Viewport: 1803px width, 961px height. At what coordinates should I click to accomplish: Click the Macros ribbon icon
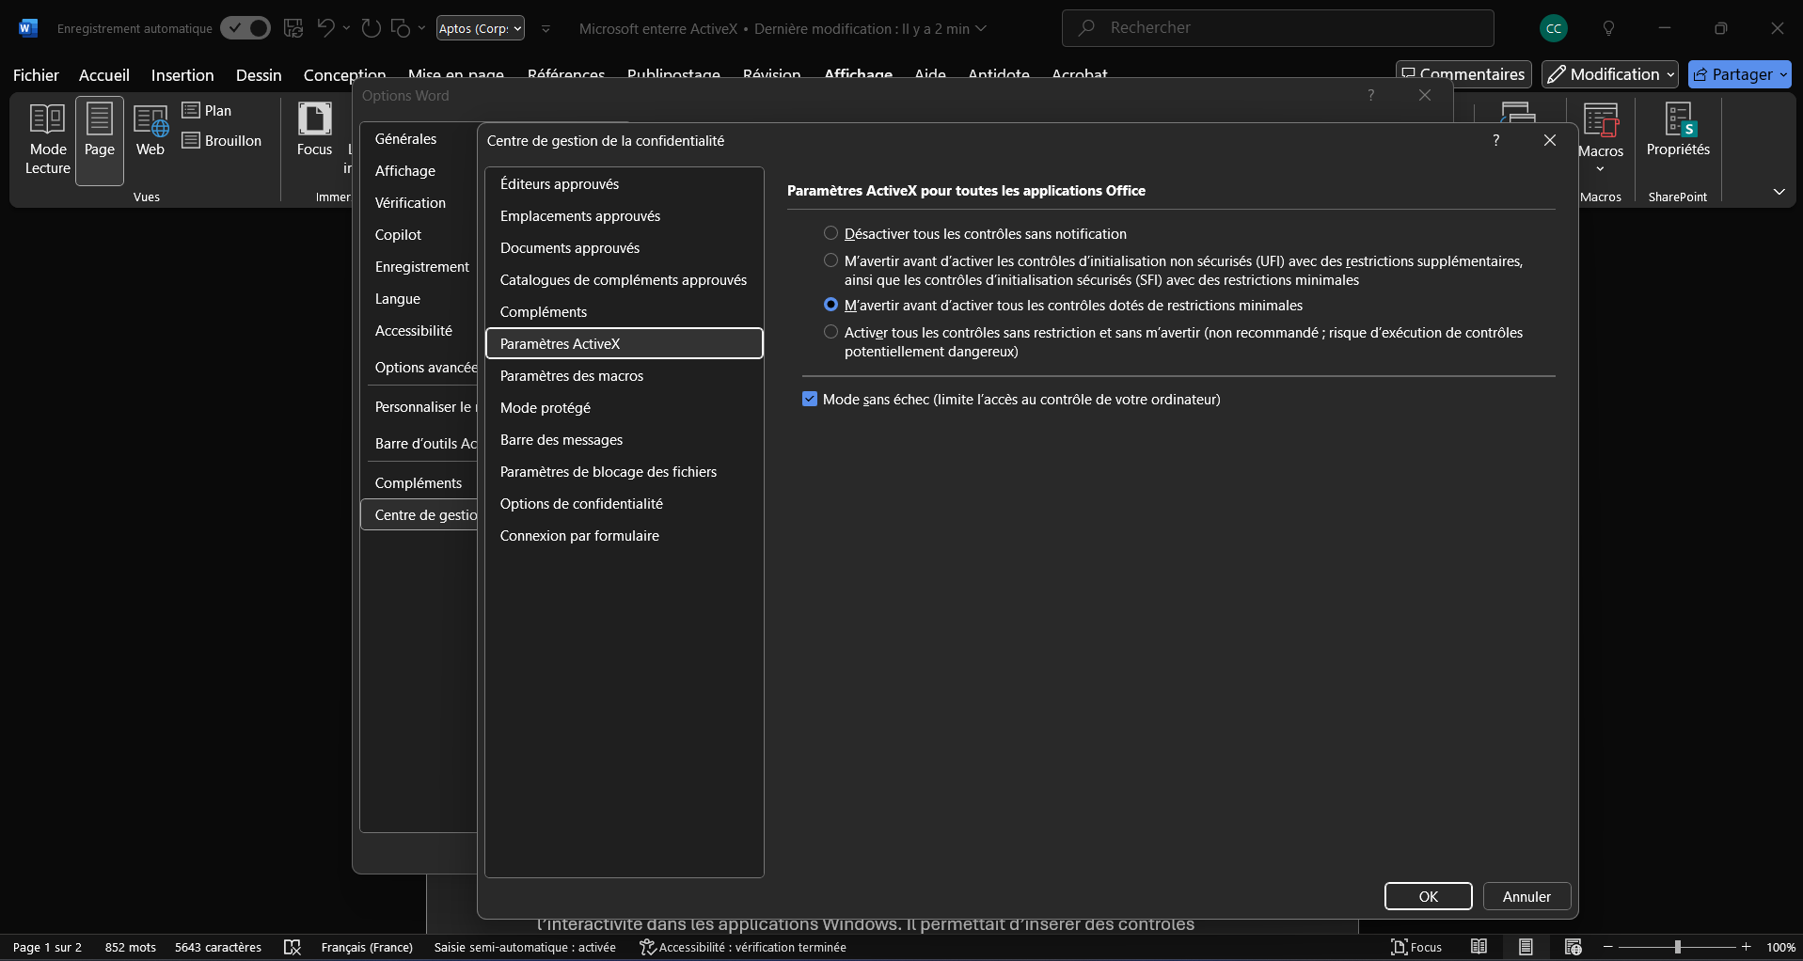click(x=1601, y=122)
